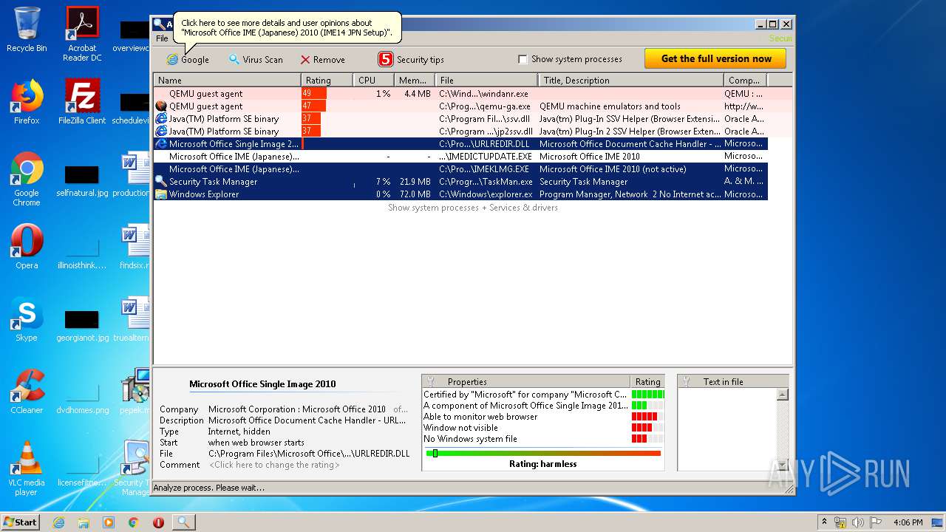Sort processes by Rating column header
The image size is (946, 532).
pos(327,80)
